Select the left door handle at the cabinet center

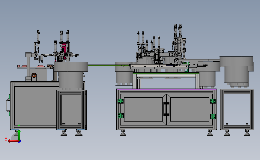pos(165,109)
